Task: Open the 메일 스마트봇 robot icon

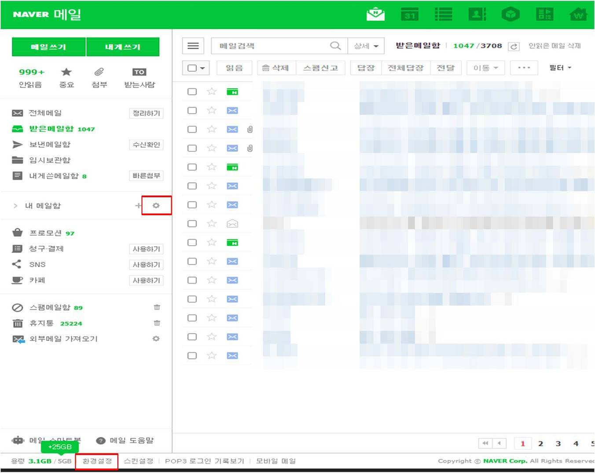Action: [18, 440]
